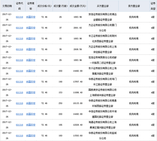The image size is (157, 141).
Task: Click buyer cell 东兴证券股份有限公司上海肇嘉浜路
Action: coord(102,71)
